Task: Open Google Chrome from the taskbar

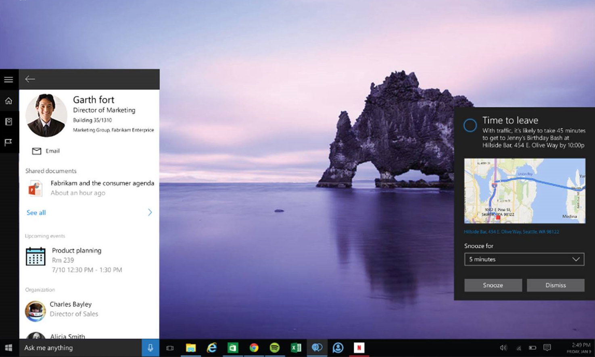Action: pyautogui.click(x=254, y=348)
